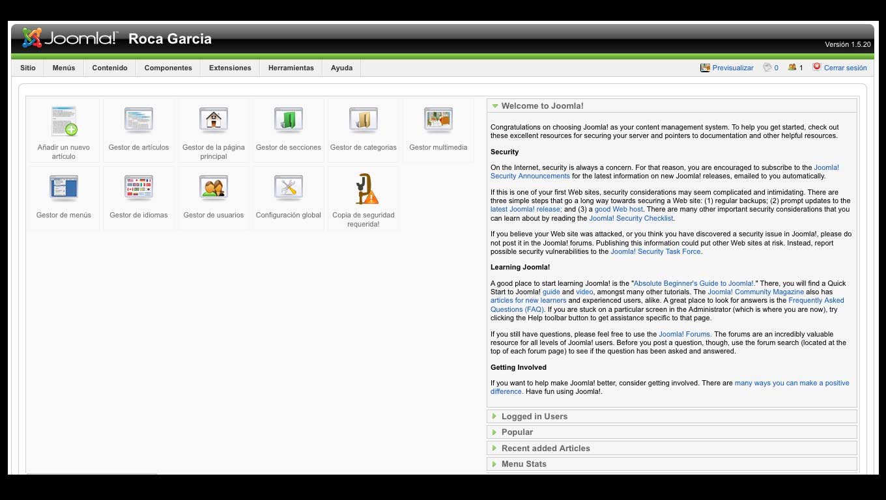Image resolution: width=886 pixels, height=500 pixels.
Task: Open the Joomla! Forums link
Action: click(x=685, y=335)
